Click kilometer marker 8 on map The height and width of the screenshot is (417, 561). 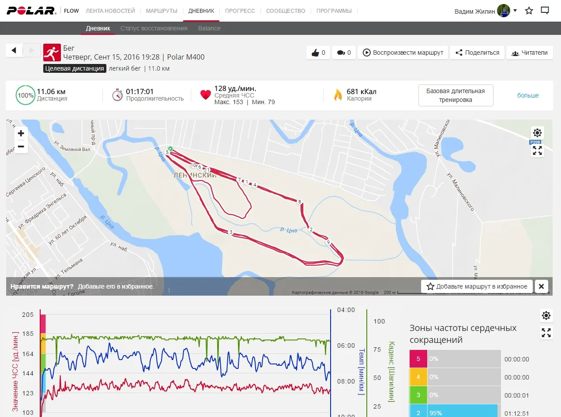point(300,202)
